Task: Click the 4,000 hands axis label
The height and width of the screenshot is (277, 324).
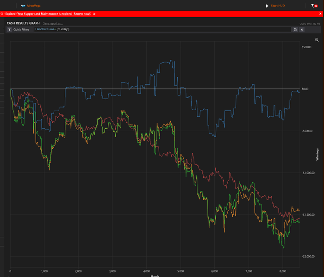Action: pos(147,271)
